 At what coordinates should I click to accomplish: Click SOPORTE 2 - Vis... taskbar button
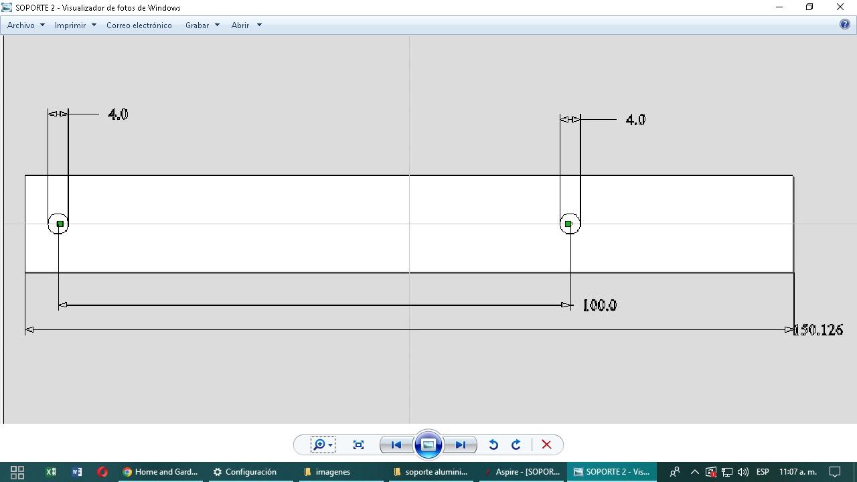click(611, 472)
